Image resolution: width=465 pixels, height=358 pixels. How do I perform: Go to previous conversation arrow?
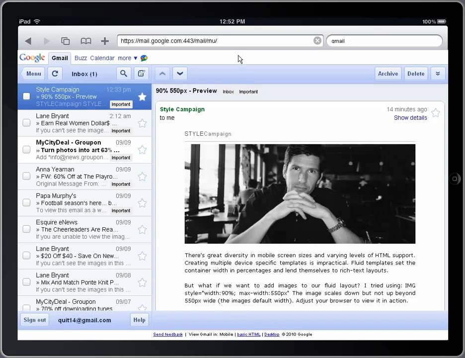click(x=162, y=73)
